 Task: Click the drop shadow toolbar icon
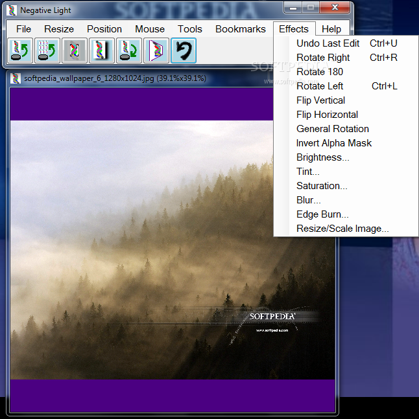click(x=102, y=51)
